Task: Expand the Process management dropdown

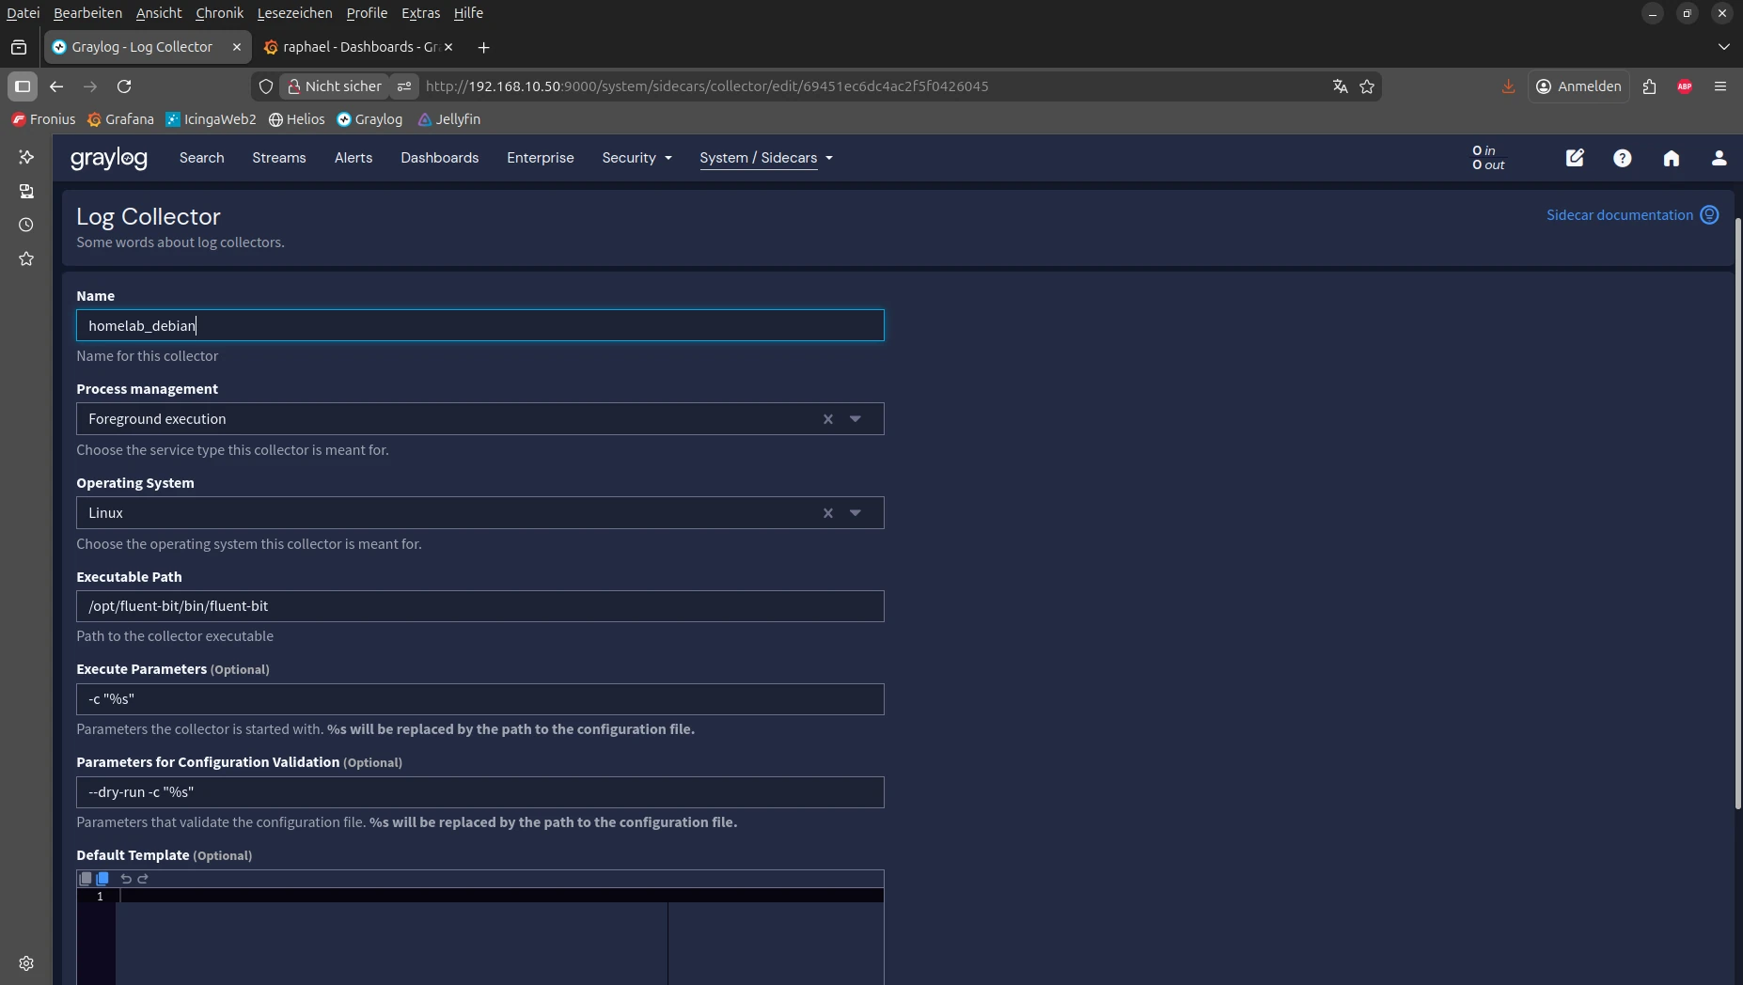Action: 856,419
